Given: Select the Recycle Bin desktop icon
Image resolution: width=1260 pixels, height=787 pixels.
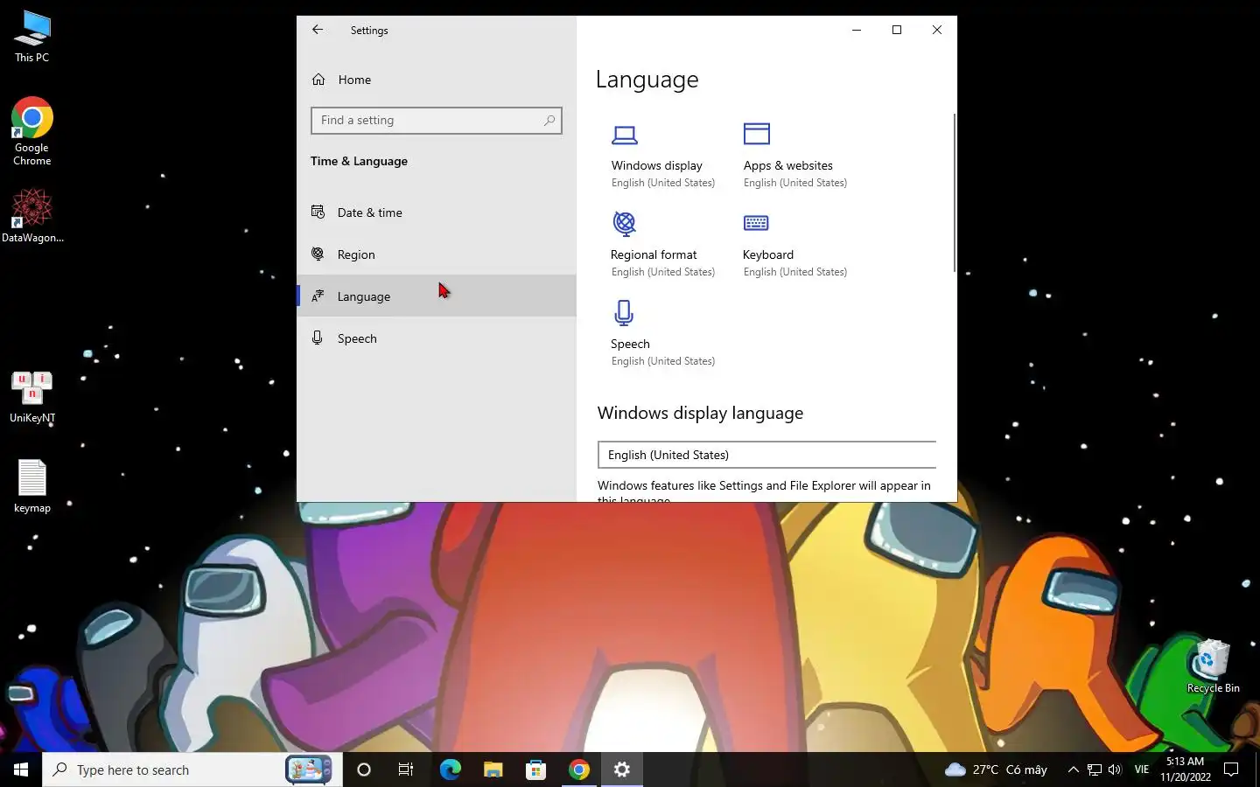Looking at the screenshot, I should point(1213,666).
